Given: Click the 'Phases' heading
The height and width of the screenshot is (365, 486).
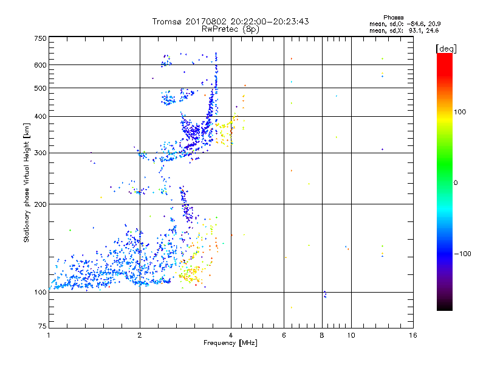Looking at the screenshot, I should click(393, 18).
